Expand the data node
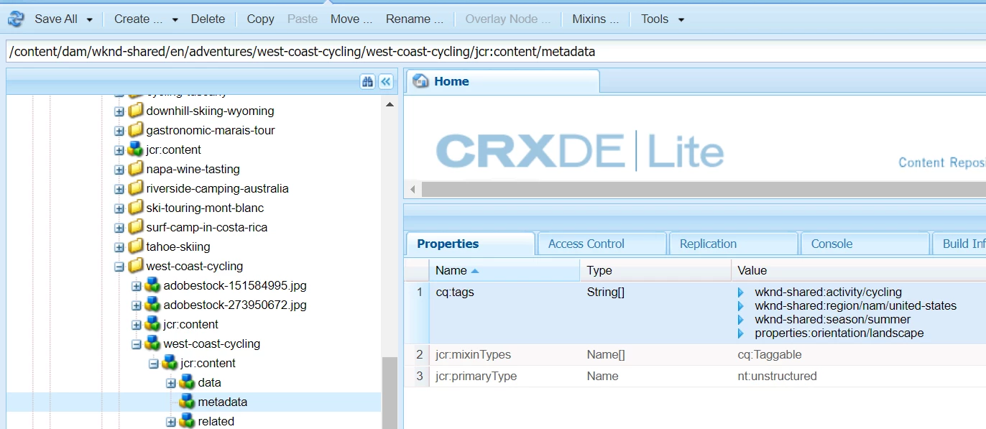The height and width of the screenshot is (429, 986). 171,383
